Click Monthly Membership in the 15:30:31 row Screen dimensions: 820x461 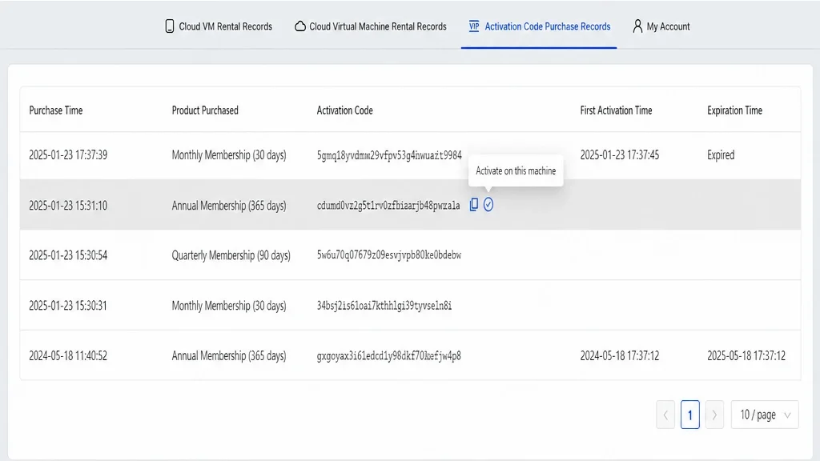(229, 306)
